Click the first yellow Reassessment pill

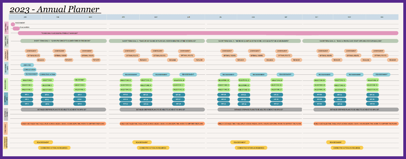(x=43, y=142)
